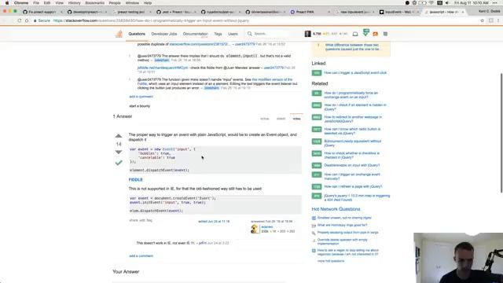Bookmark this page with the star icon

[x=482, y=20]
